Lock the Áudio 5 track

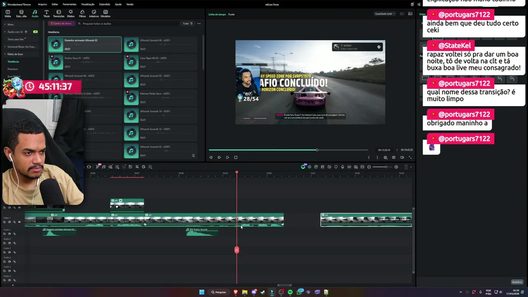5,271
